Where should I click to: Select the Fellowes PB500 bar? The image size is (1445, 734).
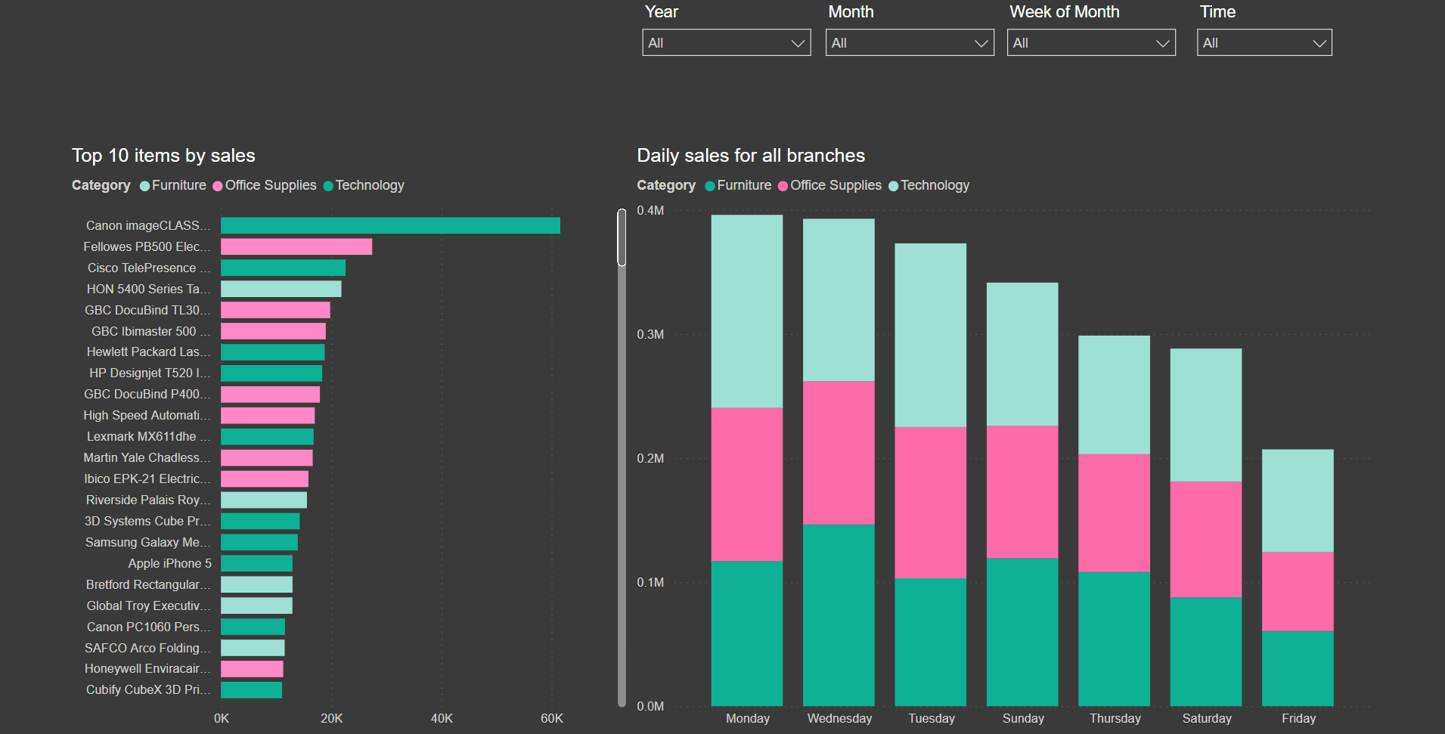(x=296, y=246)
